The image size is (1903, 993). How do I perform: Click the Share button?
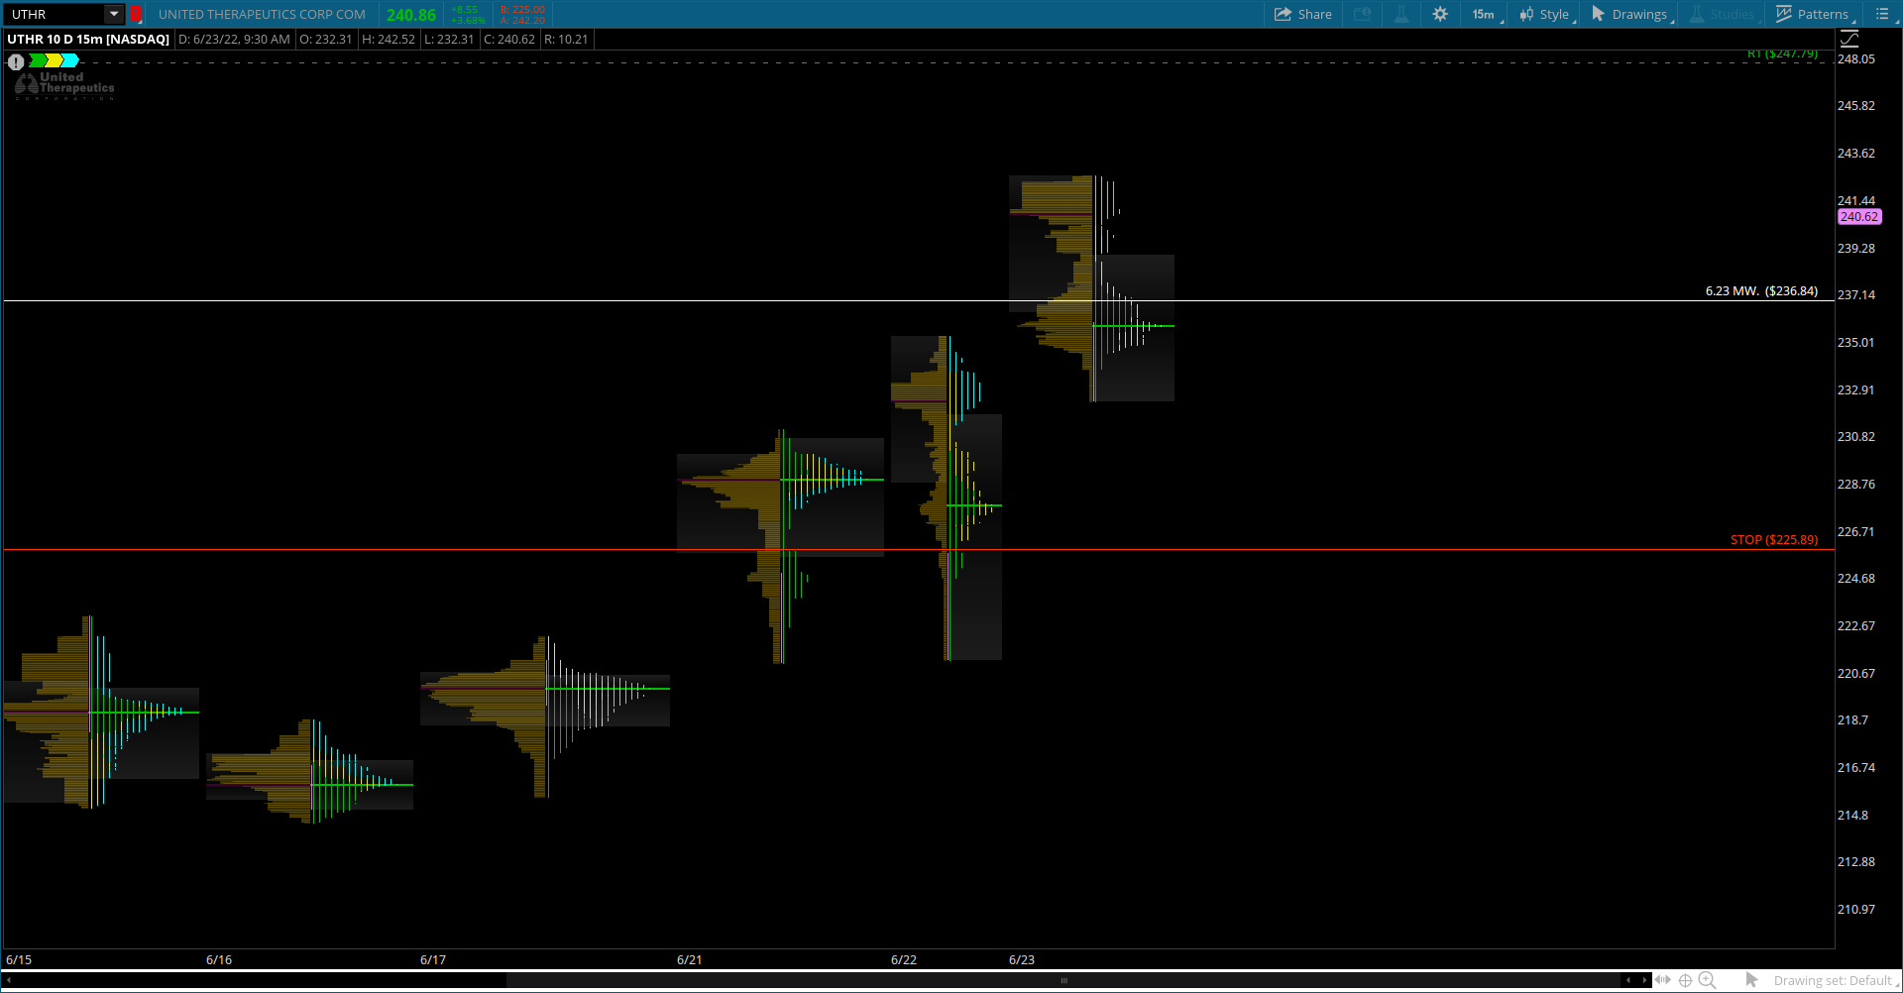(1303, 14)
